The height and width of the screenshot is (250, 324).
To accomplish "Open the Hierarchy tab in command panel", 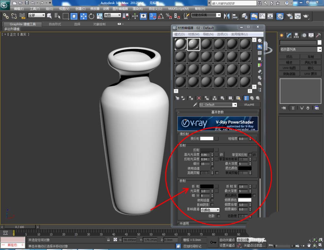I will pos(296,35).
